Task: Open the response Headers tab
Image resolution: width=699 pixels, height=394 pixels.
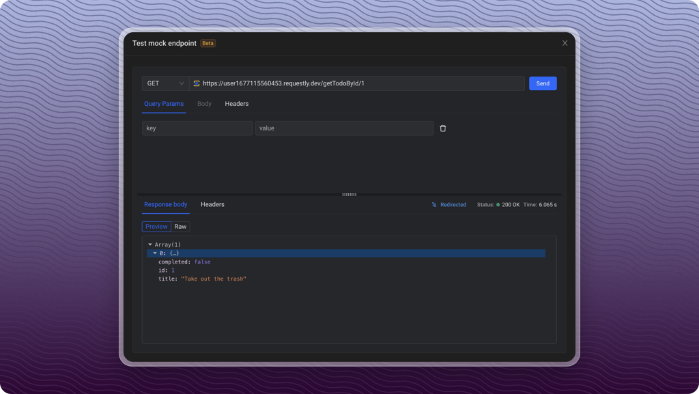Action: tap(212, 205)
